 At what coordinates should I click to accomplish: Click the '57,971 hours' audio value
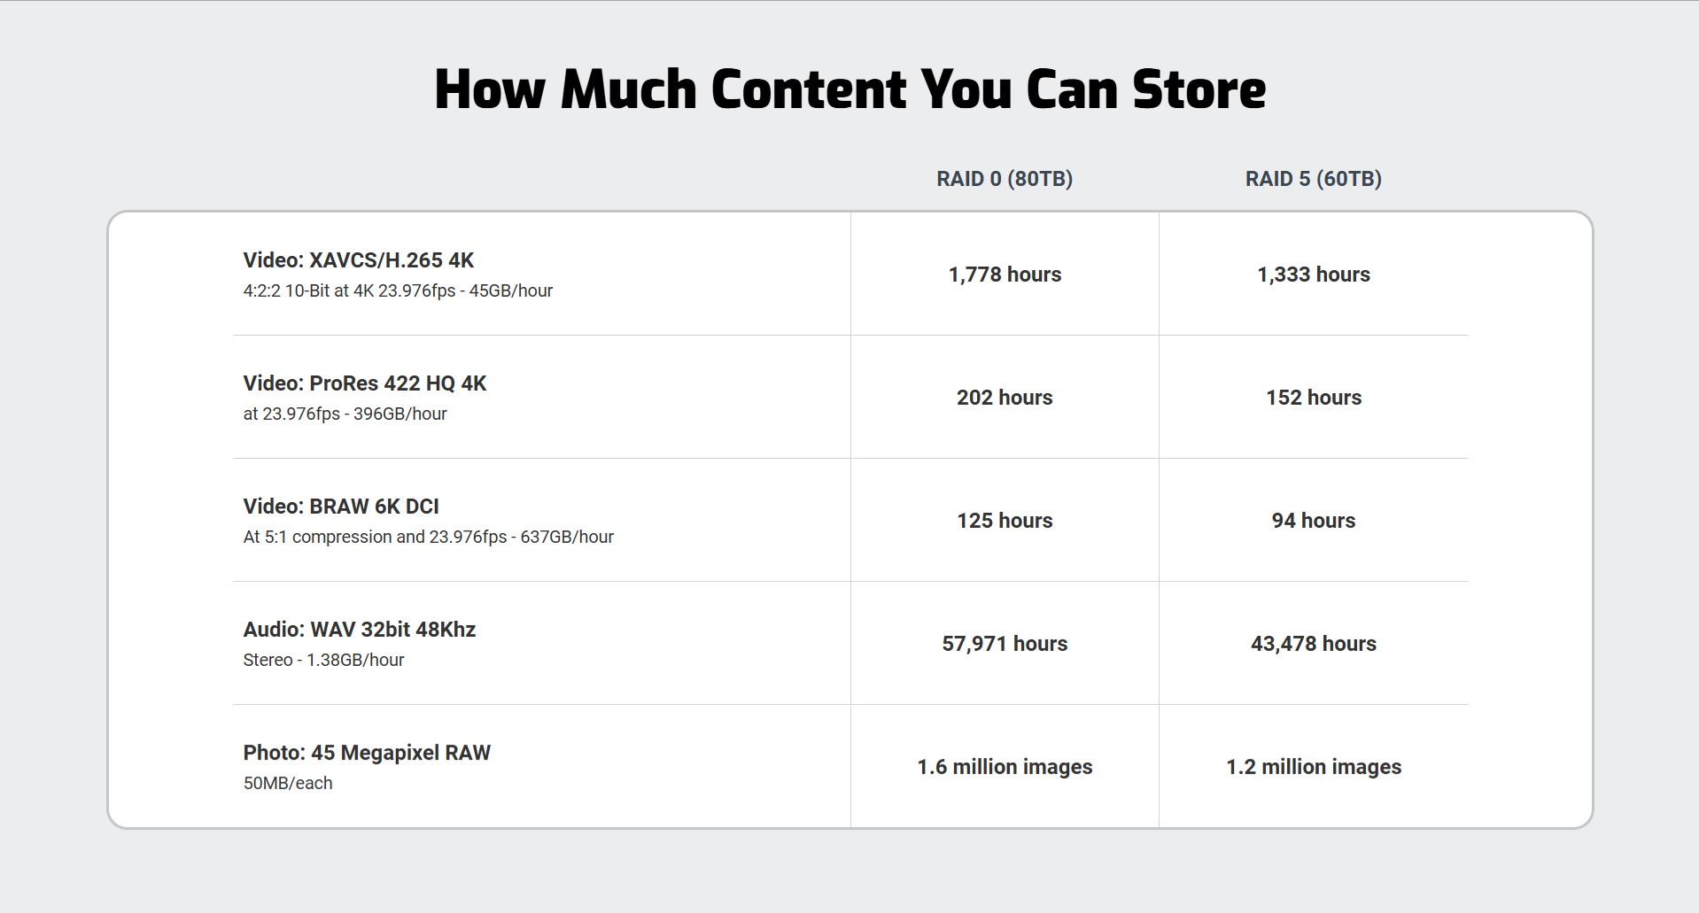tap(1005, 644)
